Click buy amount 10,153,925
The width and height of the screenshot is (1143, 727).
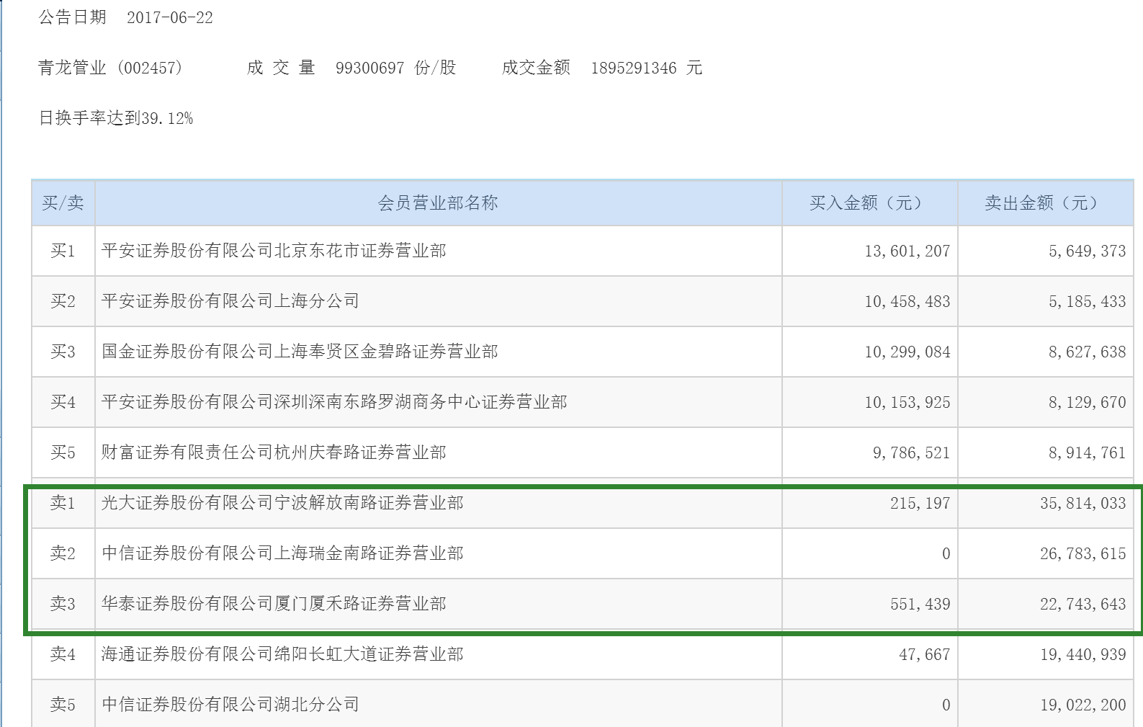point(907,402)
